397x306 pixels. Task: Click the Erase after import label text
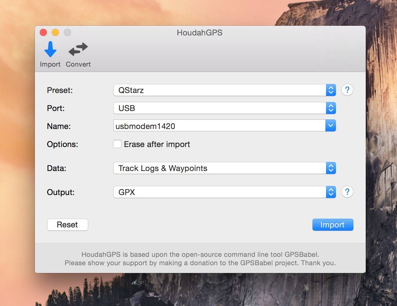pos(157,144)
